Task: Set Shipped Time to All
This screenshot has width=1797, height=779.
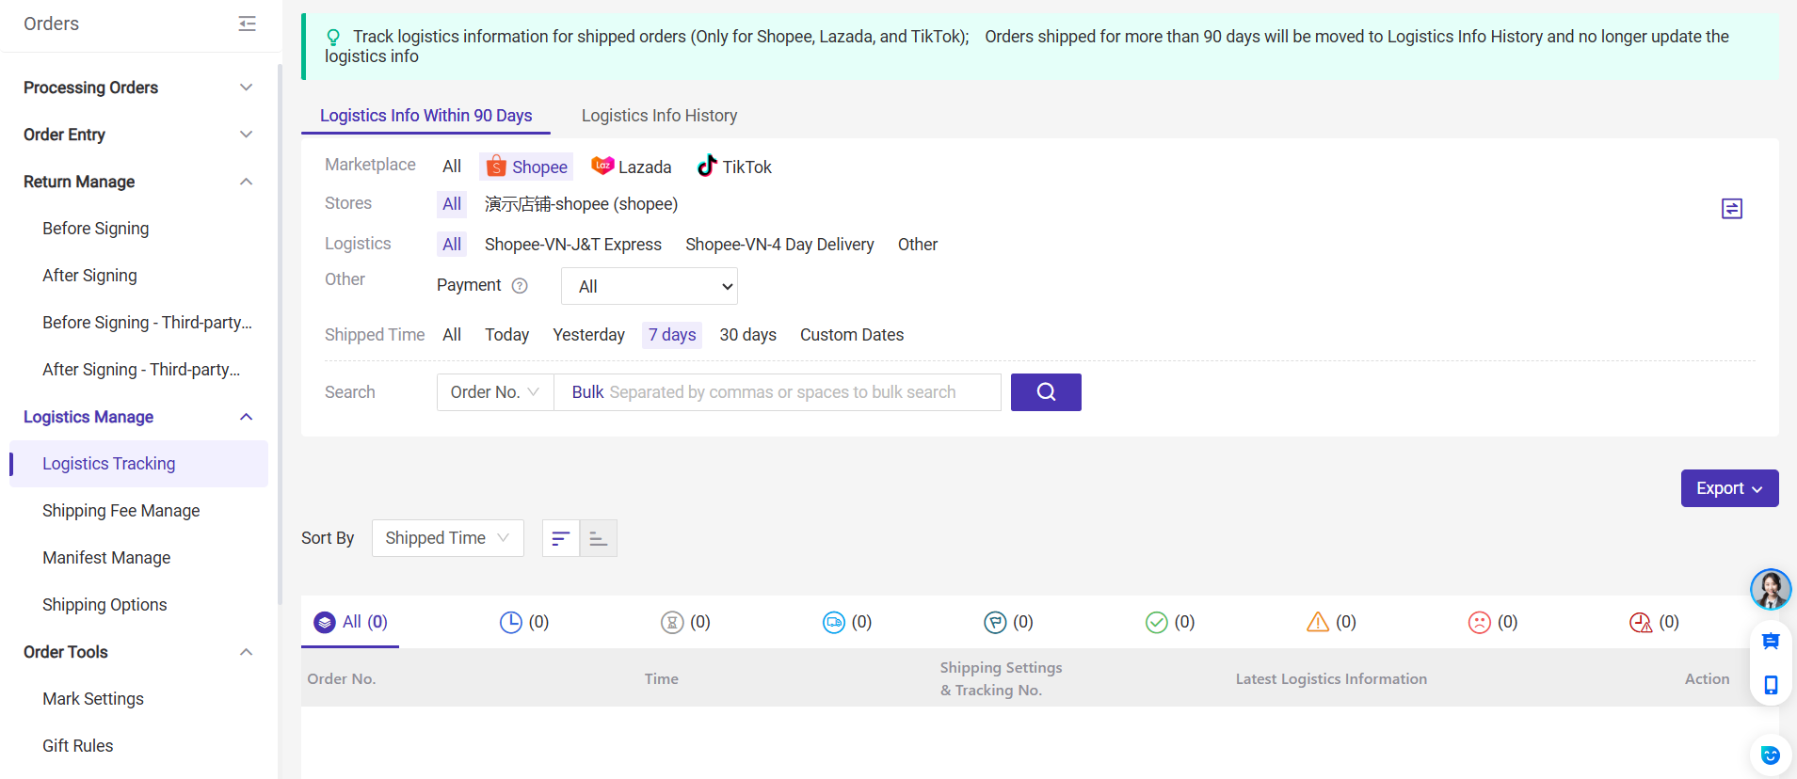Action: tap(452, 335)
